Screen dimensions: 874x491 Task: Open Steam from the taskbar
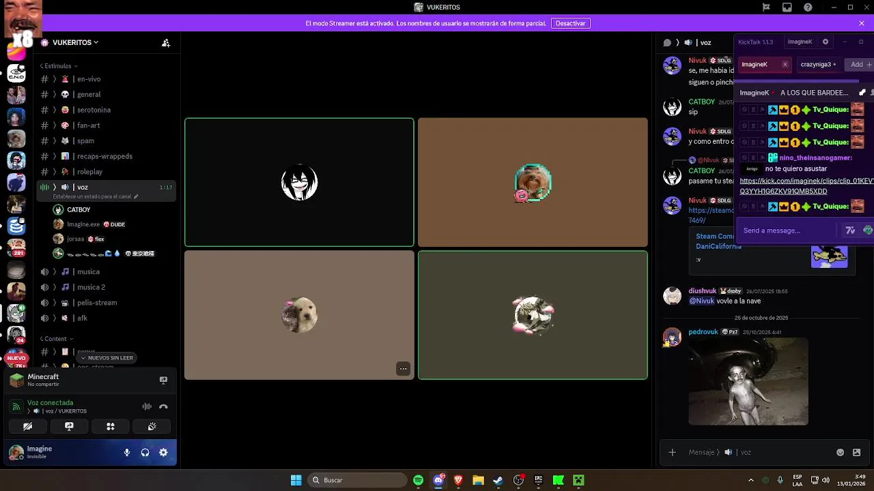pyautogui.click(x=498, y=480)
